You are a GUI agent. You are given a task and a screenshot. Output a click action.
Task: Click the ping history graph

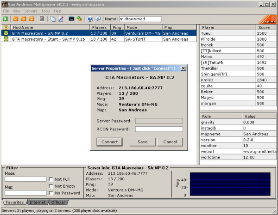point(230,184)
